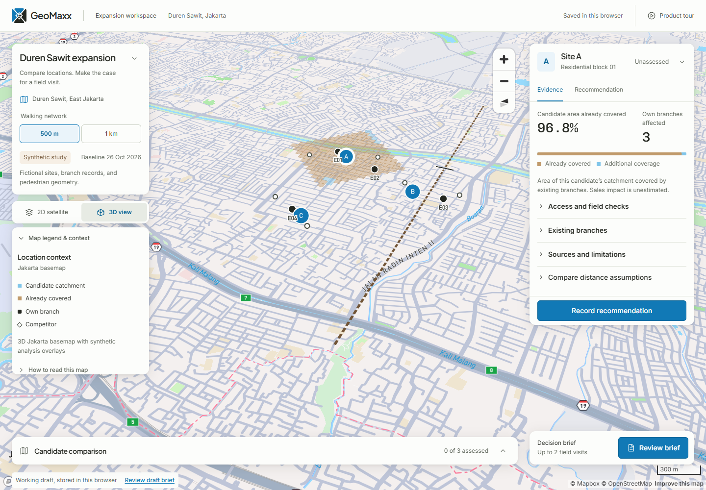The height and width of the screenshot is (490, 706).
Task: Click own branch marker E03
Action: coord(443,199)
